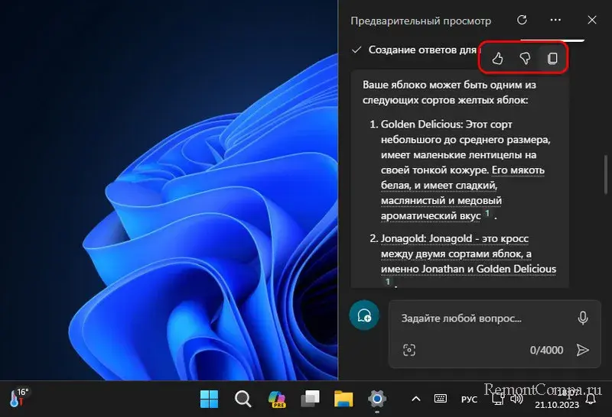The height and width of the screenshot is (417, 612).
Task: Click the microphone voice input icon
Action: tap(583, 318)
